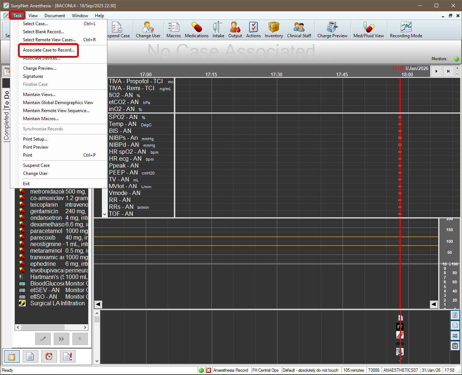Click the green Monitors status indicator
Viewport: 462px width, 375px height.
pos(456,59)
